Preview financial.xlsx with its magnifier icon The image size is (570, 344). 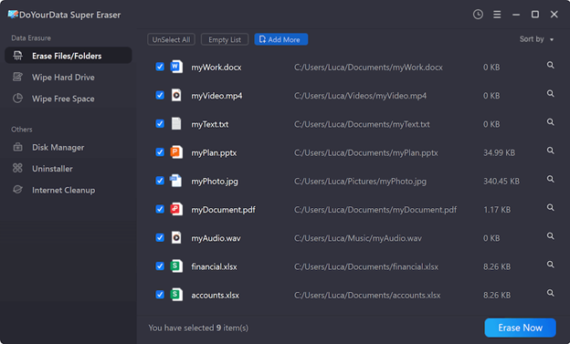(x=551, y=265)
